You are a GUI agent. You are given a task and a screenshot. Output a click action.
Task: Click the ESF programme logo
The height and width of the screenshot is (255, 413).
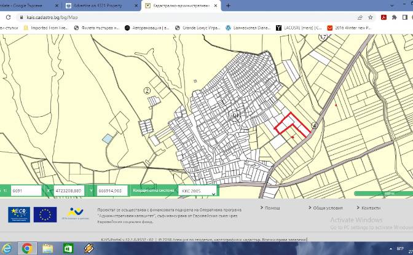(19, 214)
